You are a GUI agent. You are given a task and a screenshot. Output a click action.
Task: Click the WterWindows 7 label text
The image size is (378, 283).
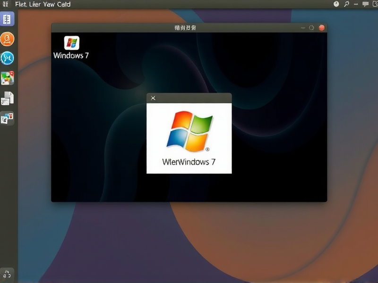(x=189, y=161)
